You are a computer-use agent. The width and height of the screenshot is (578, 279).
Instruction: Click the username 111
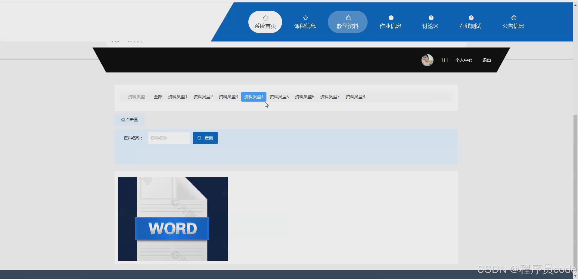click(444, 60)
